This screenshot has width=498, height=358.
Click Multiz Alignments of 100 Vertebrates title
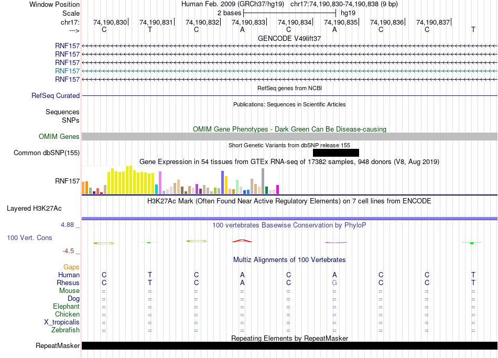(x=289, y=260)
